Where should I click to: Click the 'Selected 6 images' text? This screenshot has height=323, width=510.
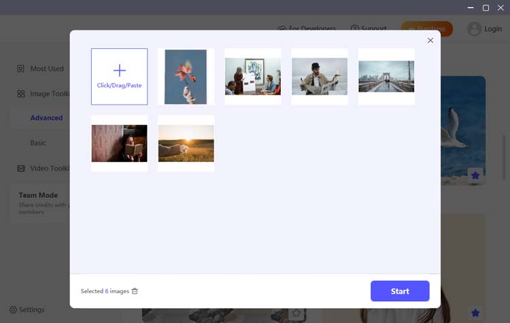pos(105,291)
